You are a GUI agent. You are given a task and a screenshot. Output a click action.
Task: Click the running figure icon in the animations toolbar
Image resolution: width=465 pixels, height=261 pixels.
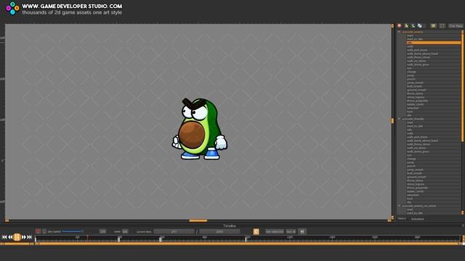click(x=406, y=26)
